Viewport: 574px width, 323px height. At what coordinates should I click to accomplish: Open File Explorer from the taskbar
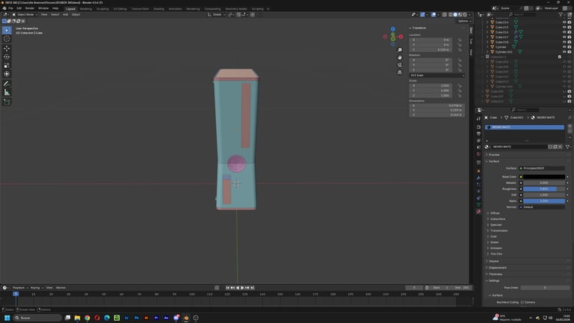pyautogui.click(x=77, y=318)
